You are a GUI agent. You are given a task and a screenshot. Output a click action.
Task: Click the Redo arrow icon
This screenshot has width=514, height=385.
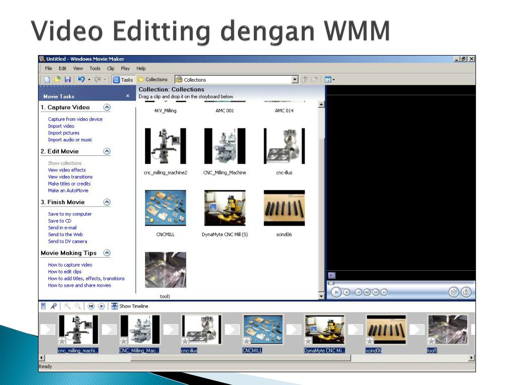tap(98, 79)
